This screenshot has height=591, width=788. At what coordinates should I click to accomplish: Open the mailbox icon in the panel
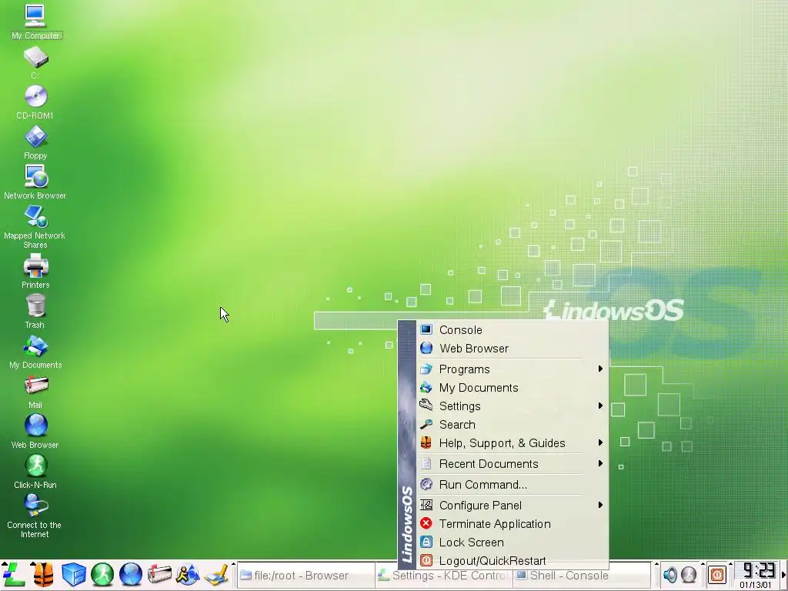(x=159, y=576)
